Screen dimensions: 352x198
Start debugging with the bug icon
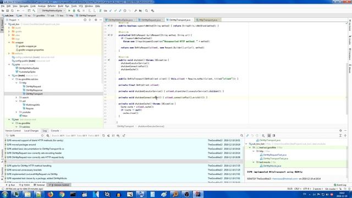(x=74, y=10)
